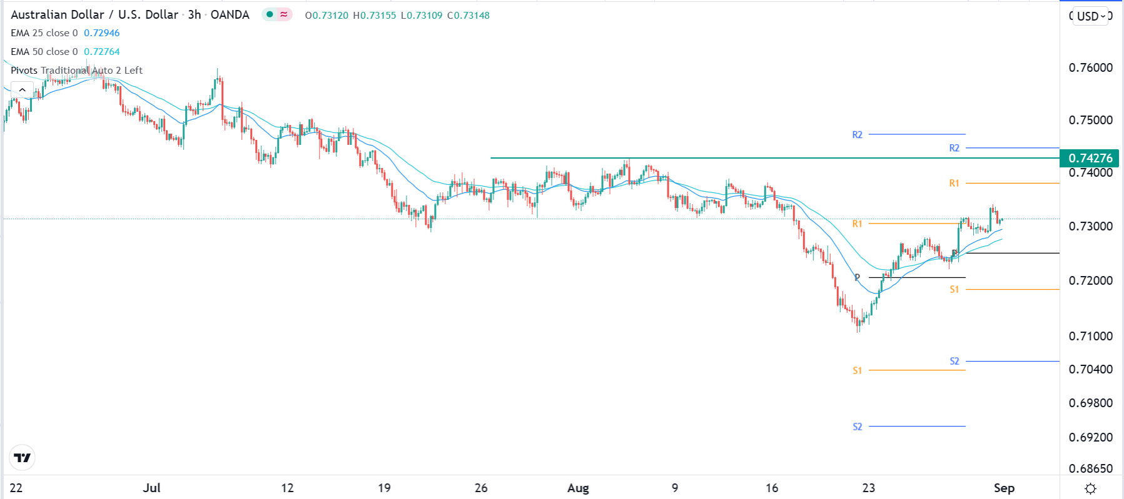
Task: Select the green horizontal resistance line
Action: [751, 158]
